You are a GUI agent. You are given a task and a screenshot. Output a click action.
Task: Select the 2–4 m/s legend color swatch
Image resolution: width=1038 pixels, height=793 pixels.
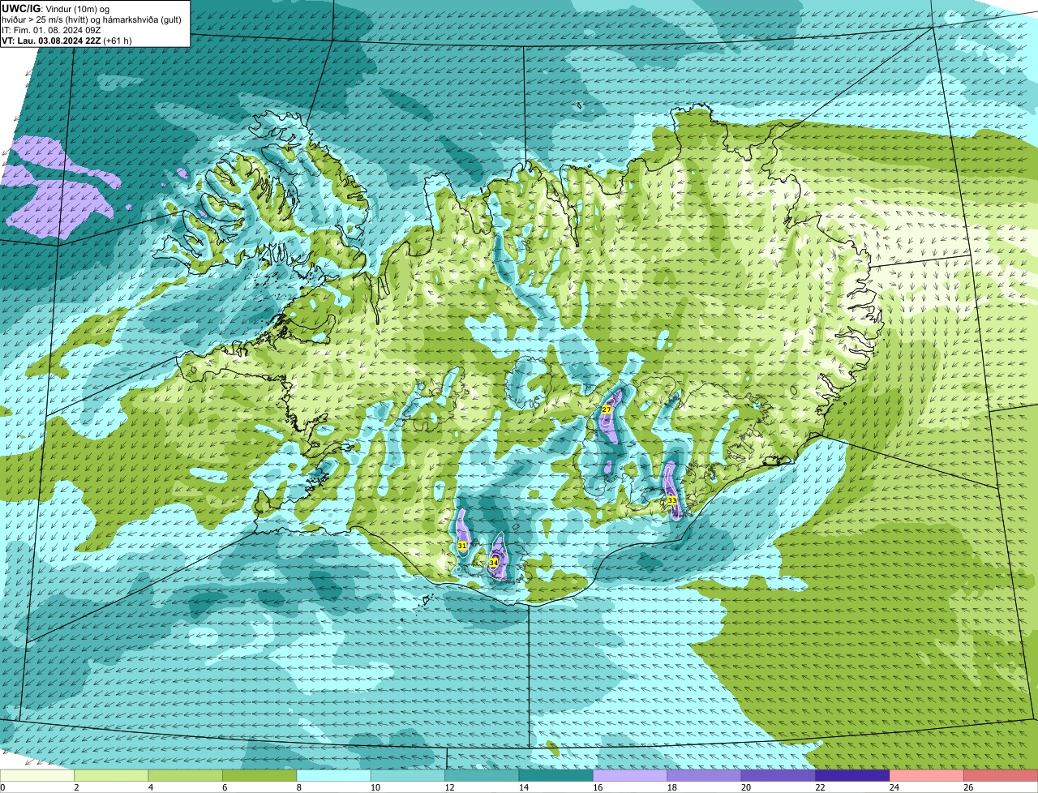[x=111, y=775]
